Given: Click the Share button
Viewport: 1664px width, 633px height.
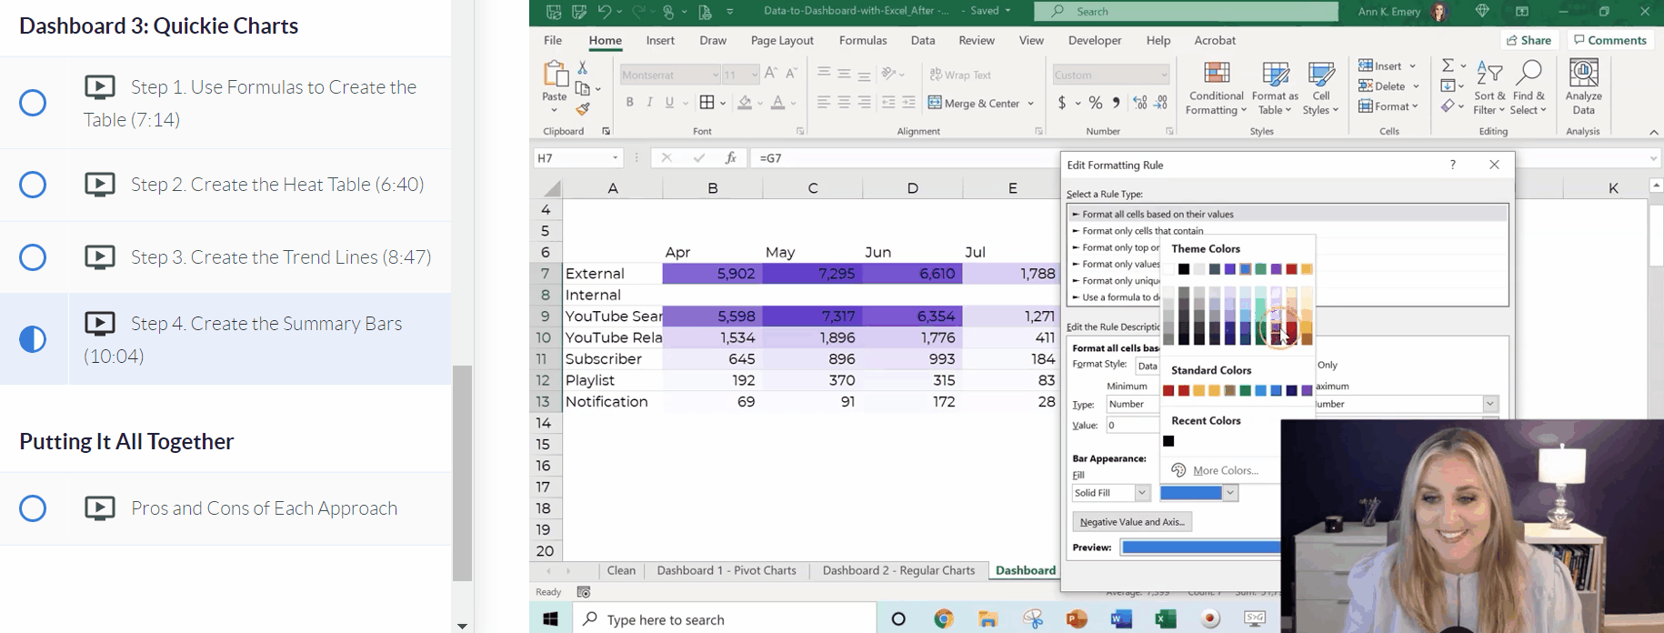Looking at the screenshot, I should pos(1529,40).
